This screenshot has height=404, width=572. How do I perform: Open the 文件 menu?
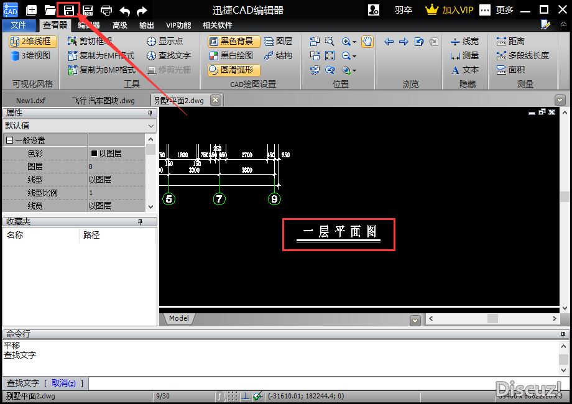(x=19, y=25)
